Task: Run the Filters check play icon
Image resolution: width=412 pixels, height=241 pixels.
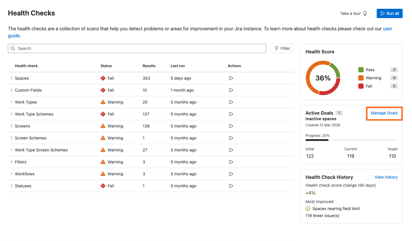Action: pos(231,162)
